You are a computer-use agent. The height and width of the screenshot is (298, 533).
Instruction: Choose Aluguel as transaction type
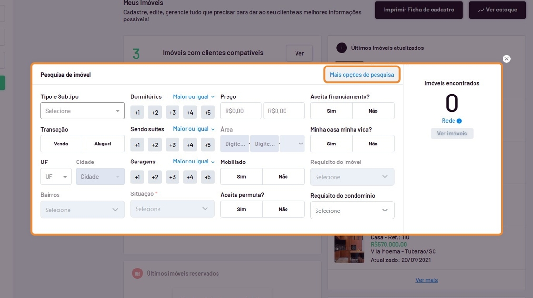103,144
